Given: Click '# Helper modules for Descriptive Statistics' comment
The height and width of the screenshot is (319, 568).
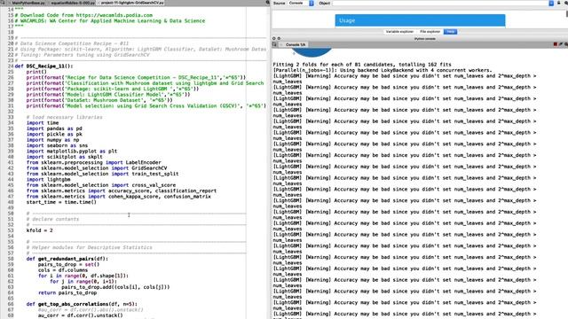Looking at the screenshot, I should pos(89,247).
